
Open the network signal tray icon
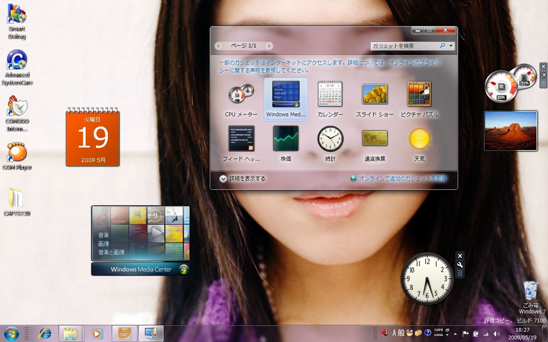click(x=486, y=333)
